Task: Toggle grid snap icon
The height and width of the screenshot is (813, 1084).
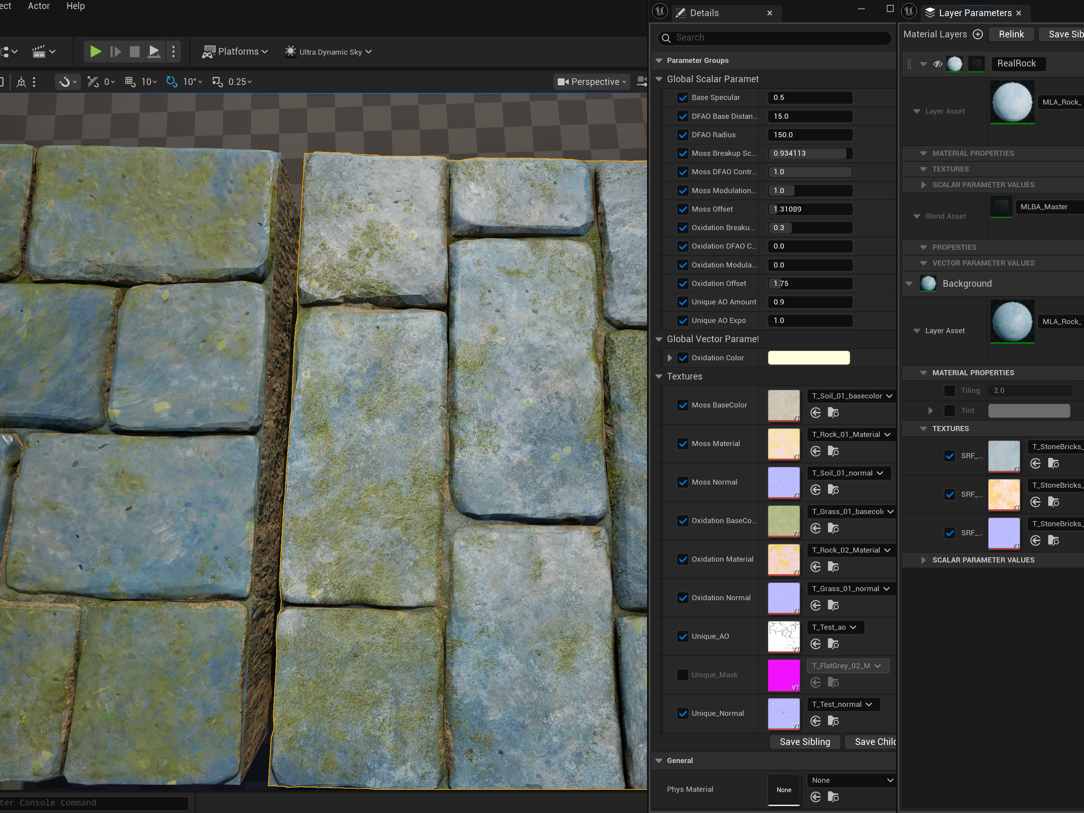Action: pos(130,82)
